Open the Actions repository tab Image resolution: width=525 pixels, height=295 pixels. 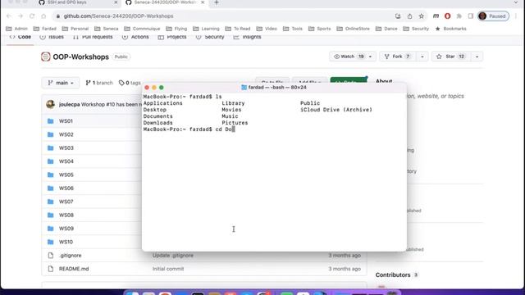pyautogui.click(x=135, y=37)
